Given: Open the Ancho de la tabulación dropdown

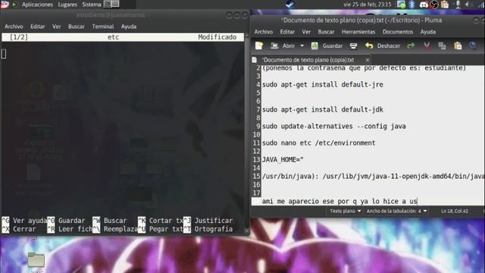Looking at the screenshot, I should tap(397, 211).
